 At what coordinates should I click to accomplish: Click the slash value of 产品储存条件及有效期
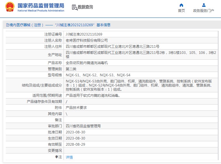(66, 102)
